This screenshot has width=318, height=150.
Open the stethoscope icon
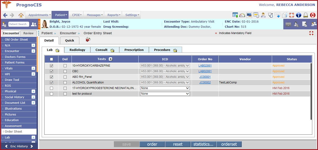point(270,15)
